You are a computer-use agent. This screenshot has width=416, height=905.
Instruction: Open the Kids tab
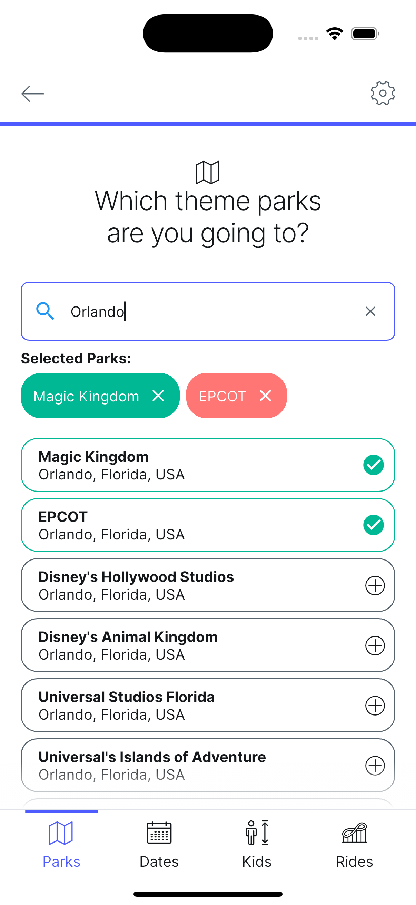[257, 845]
